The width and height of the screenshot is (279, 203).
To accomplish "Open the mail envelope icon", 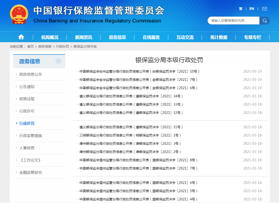I will tap(265, 9).
